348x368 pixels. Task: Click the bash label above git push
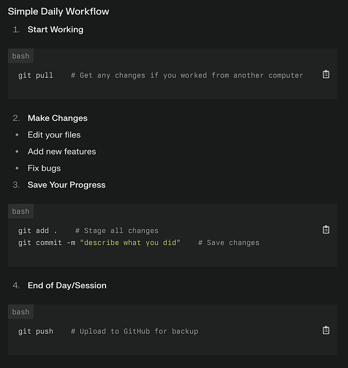click(21, 312)
